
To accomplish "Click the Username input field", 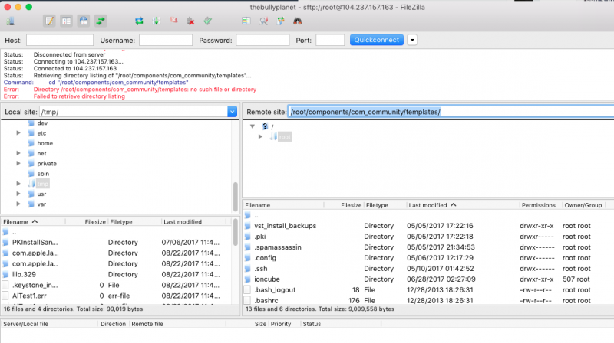I will [x=166, y=40].
